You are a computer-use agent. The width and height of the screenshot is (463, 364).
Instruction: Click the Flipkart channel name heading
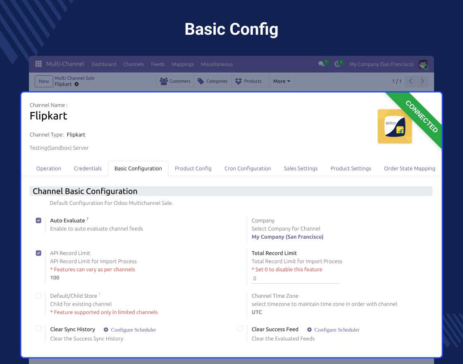(x=48, y=116)
